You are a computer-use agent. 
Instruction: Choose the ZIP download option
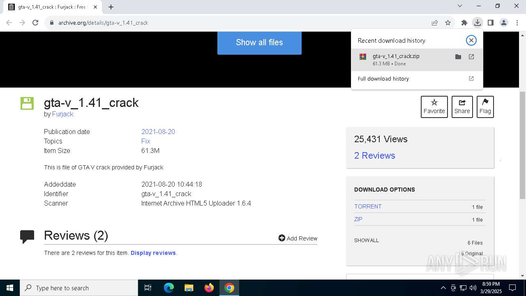point(358,219)
